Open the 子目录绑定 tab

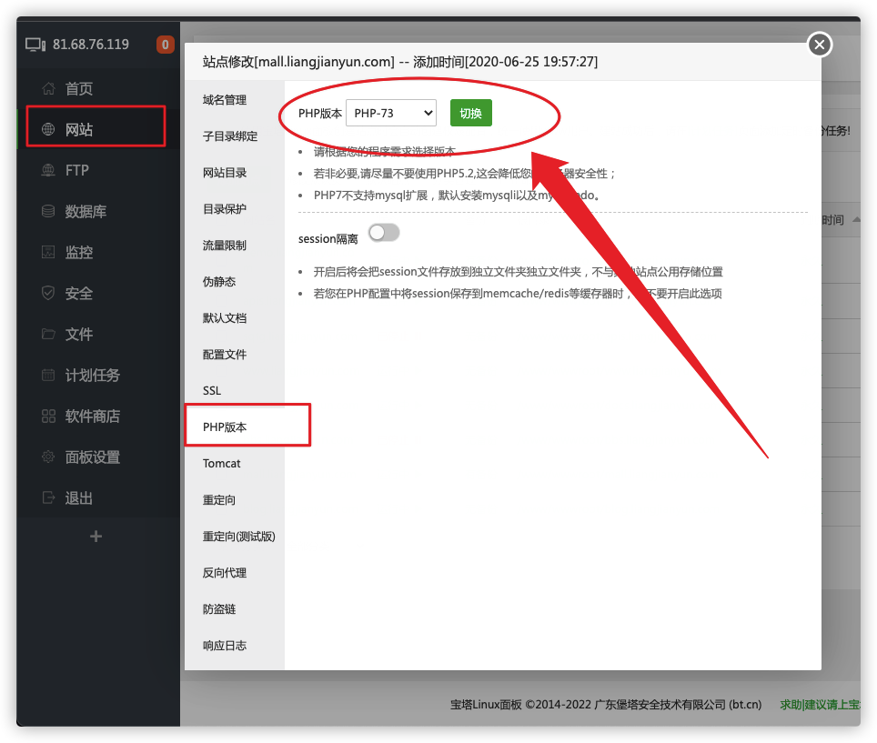click(230, 136)
